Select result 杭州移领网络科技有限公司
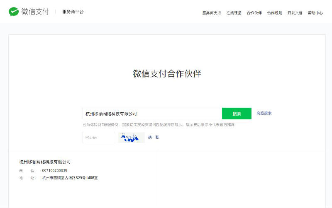Image resolution: width=332 pixels, height=208 pixels. pyautogui.click(x=45, y=162)
